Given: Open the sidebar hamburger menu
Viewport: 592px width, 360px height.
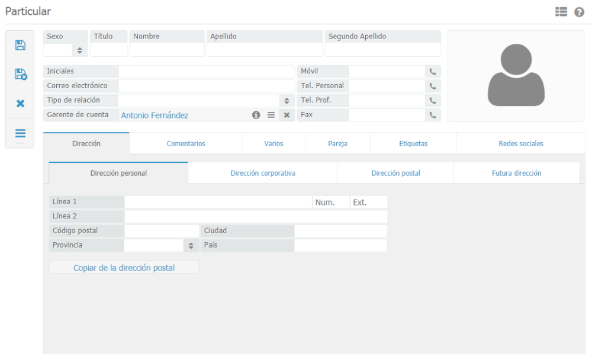Looking at the screenshot, I should pos(20,133).
